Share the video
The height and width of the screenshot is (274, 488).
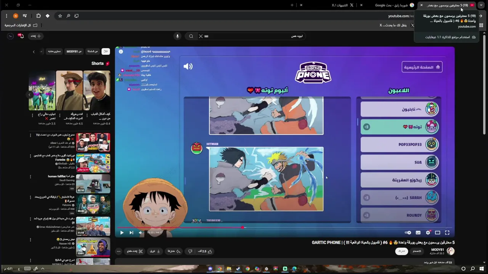click(x=174, y=251)
